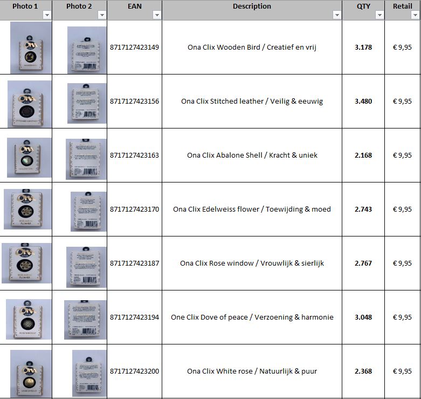Select the Abalone Shell front photo thumbnail
421x399 pixels.
tap(29, 158)
